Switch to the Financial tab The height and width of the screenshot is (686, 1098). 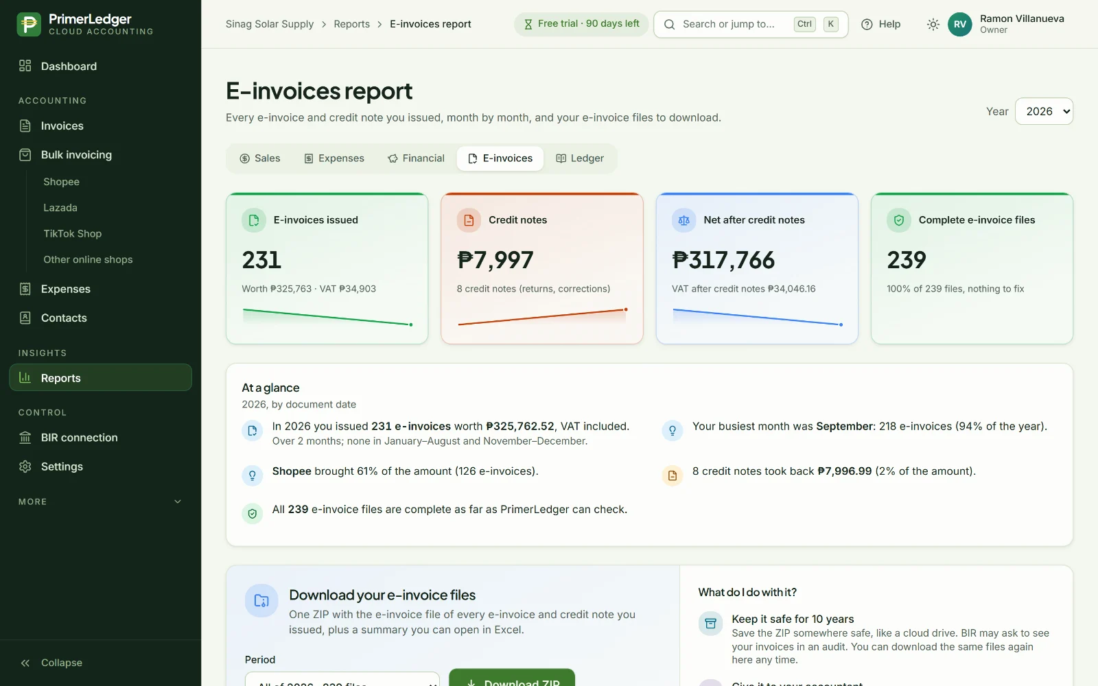[x=416, y=158]
